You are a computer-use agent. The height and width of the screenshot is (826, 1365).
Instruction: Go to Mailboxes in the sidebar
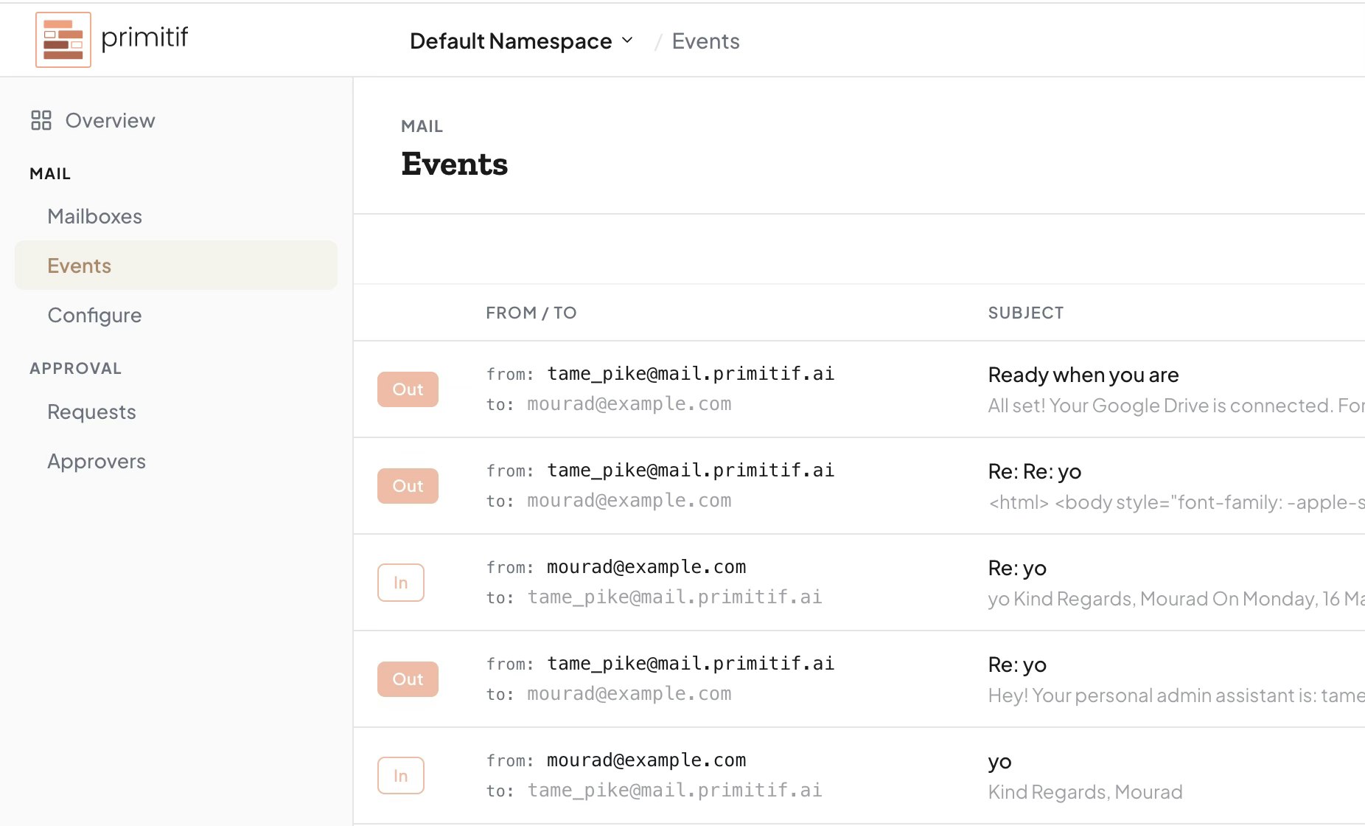point(94,216)
